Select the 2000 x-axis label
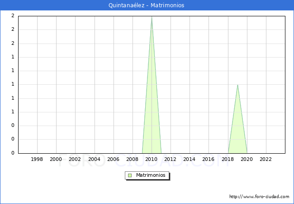The image size is (294, 204). (56, 159)
